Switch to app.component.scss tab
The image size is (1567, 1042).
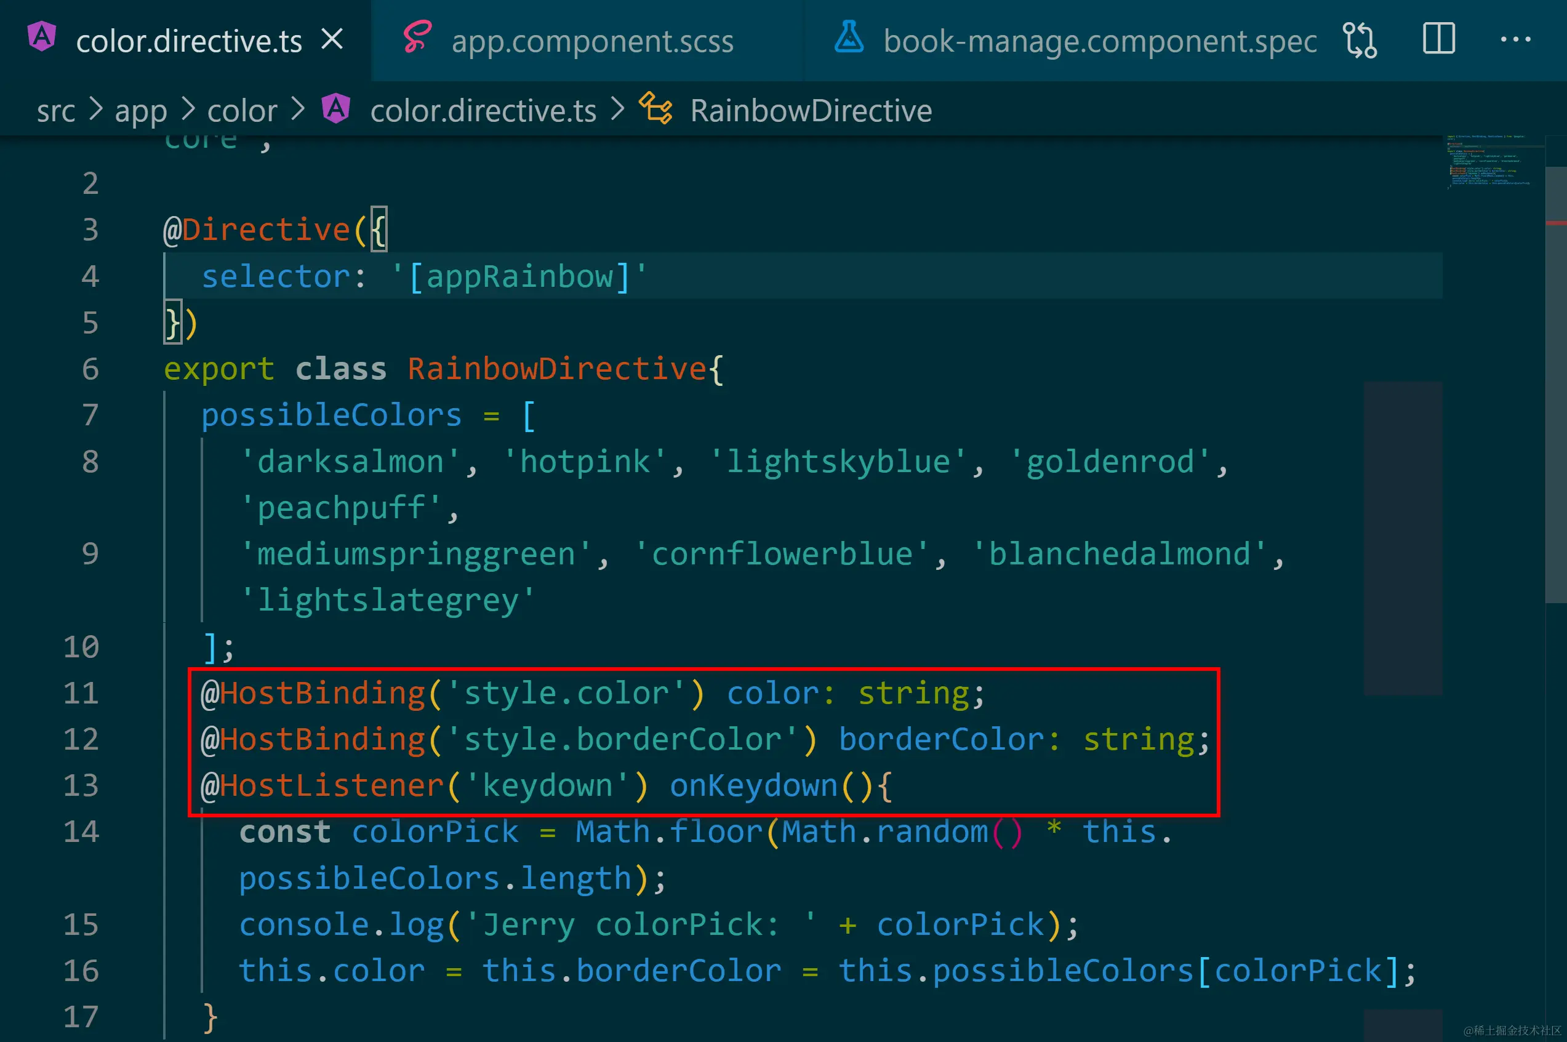[x=591, y=41]
